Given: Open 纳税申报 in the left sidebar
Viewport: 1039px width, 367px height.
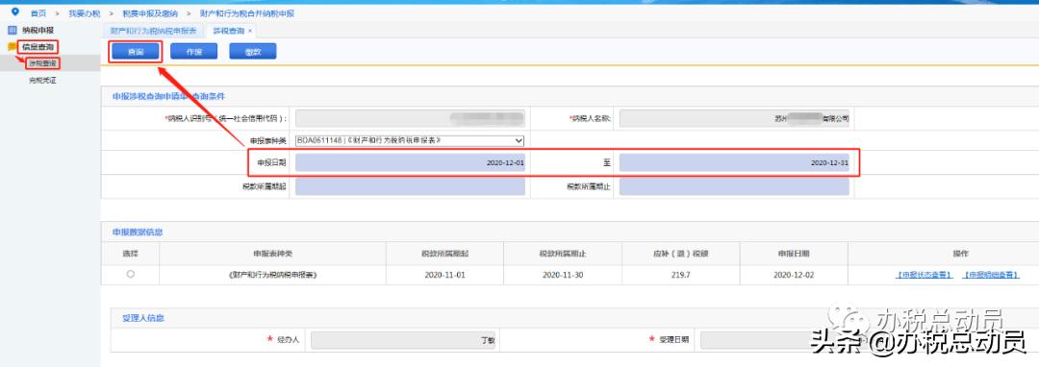Looking at the screenshot, I should pos(38,31).
